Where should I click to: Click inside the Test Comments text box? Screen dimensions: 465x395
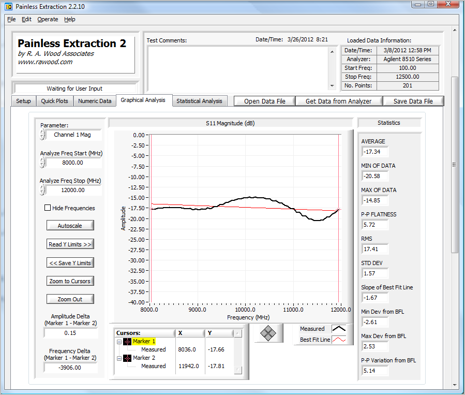[x=237, y=69]
